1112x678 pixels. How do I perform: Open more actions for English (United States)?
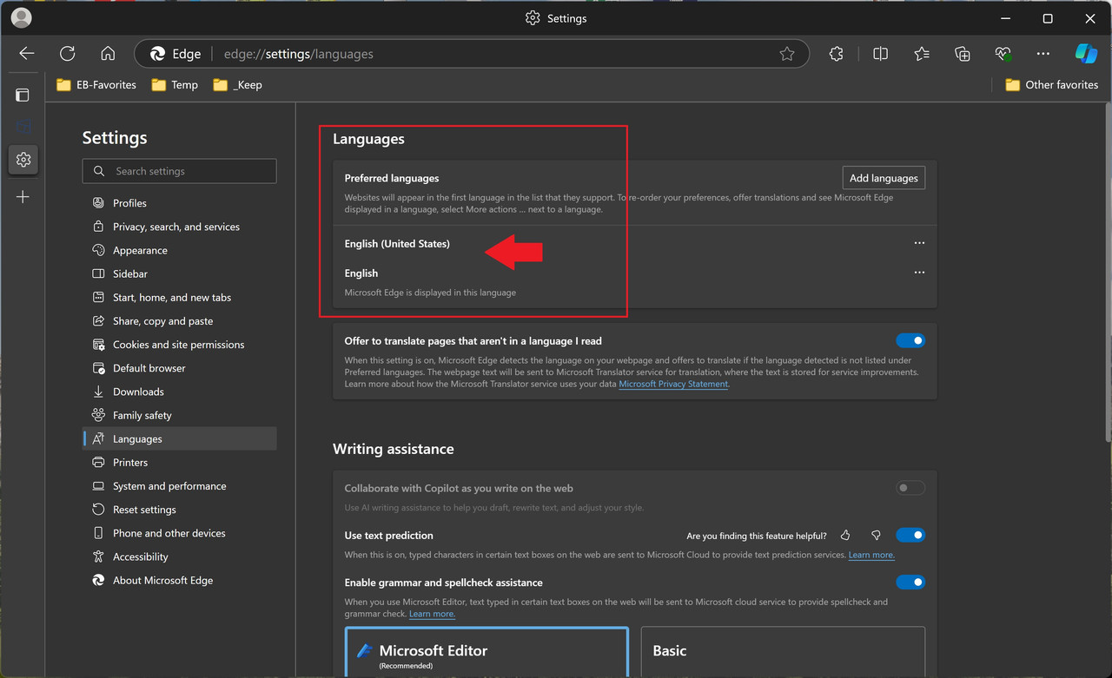(x=919, y=243)
